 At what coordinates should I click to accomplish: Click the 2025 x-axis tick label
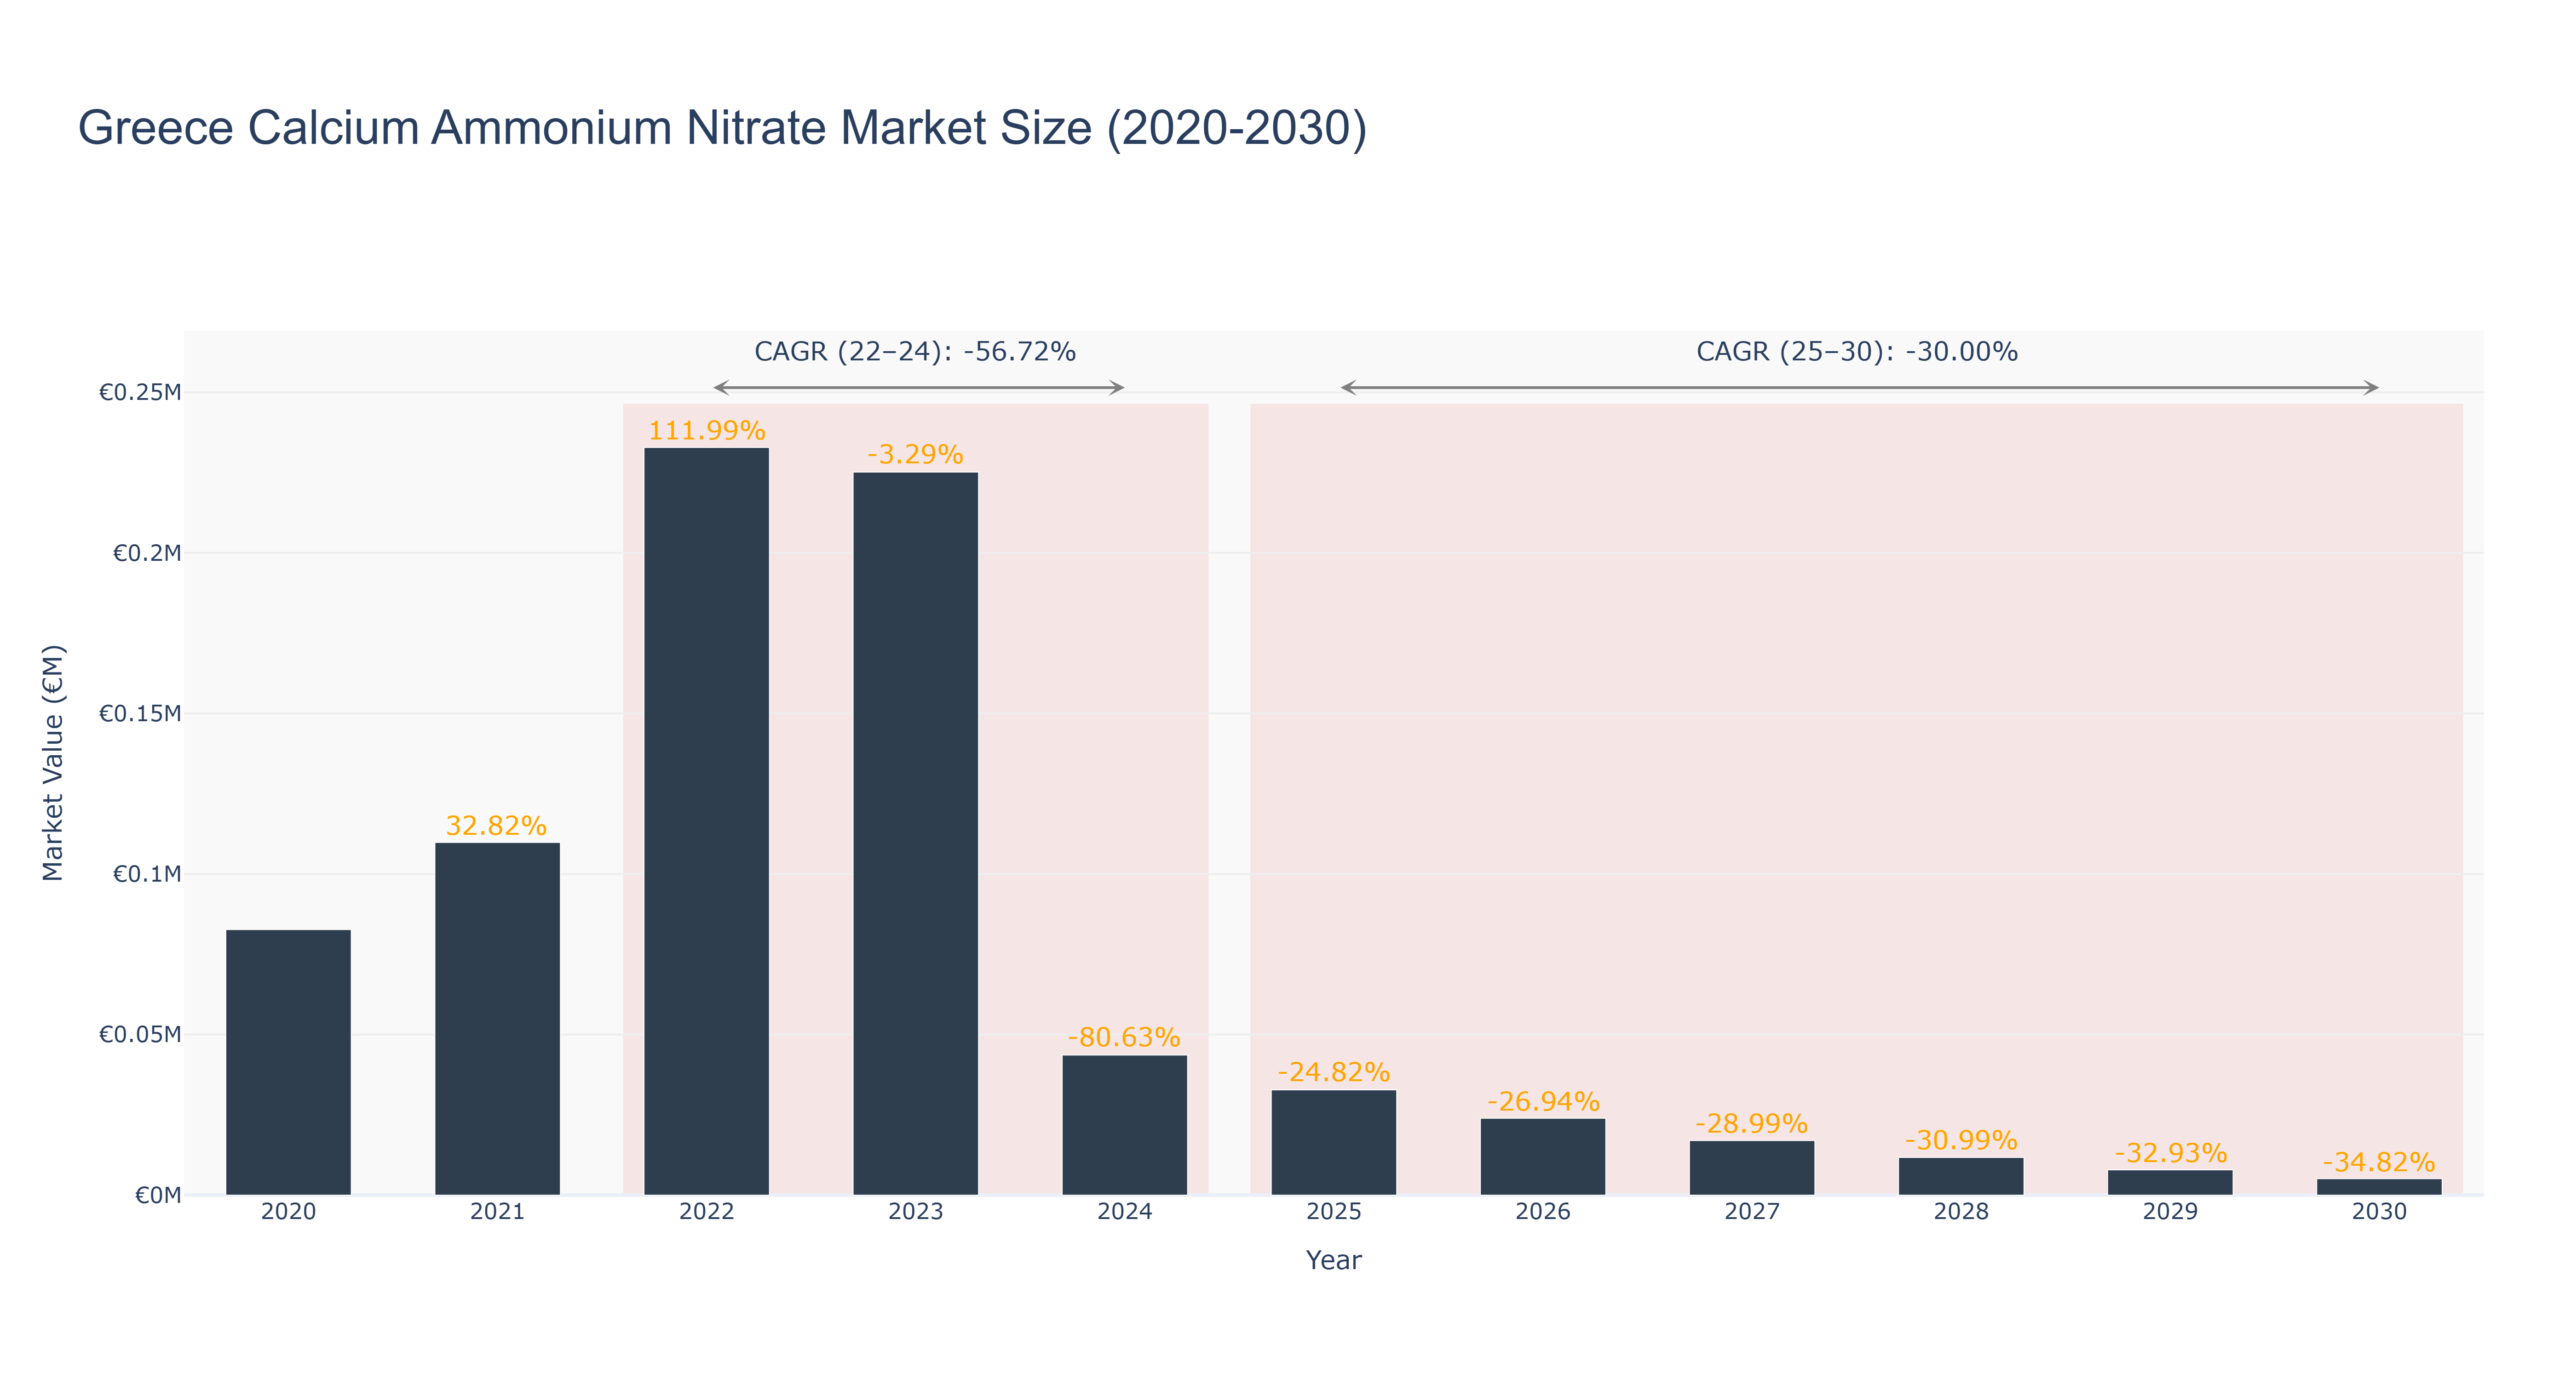pyautogui.click(x=1333, y=1212)
